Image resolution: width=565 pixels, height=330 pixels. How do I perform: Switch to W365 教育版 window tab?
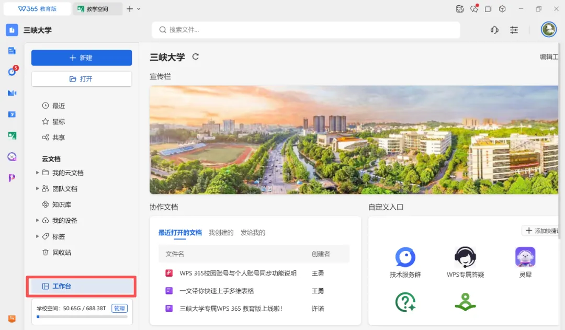[37, 9]
